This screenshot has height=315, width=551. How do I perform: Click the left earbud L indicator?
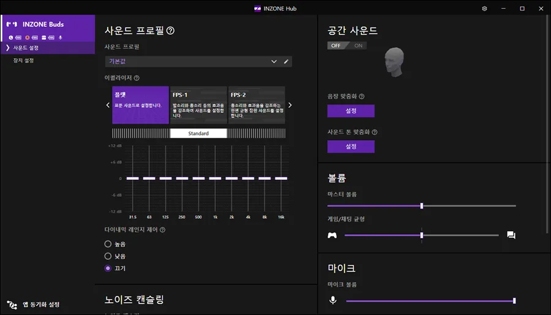(x=11, y=37)
